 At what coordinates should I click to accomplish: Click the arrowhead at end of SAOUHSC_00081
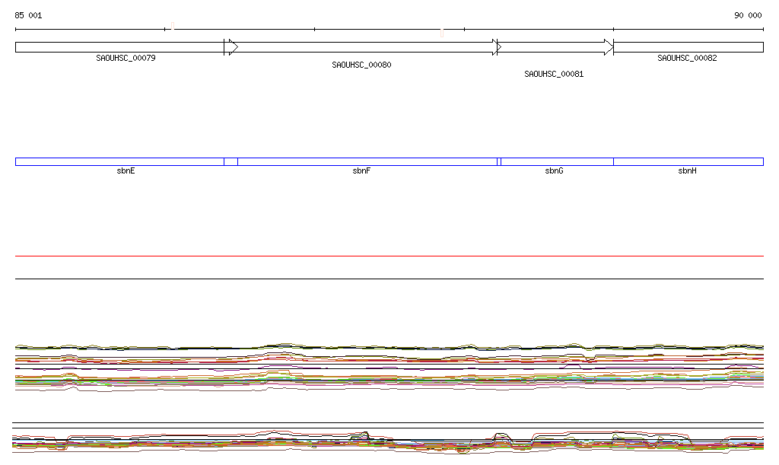[609, 47]
